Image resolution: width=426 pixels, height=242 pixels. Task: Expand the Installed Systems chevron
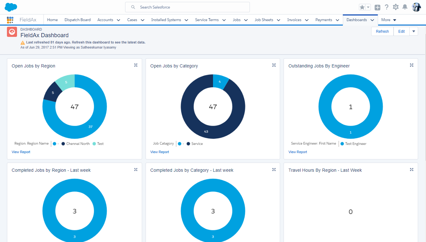186,20
